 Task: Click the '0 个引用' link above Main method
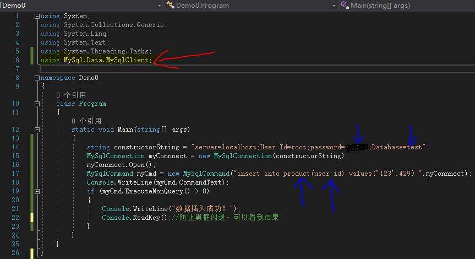coord(86,121)
